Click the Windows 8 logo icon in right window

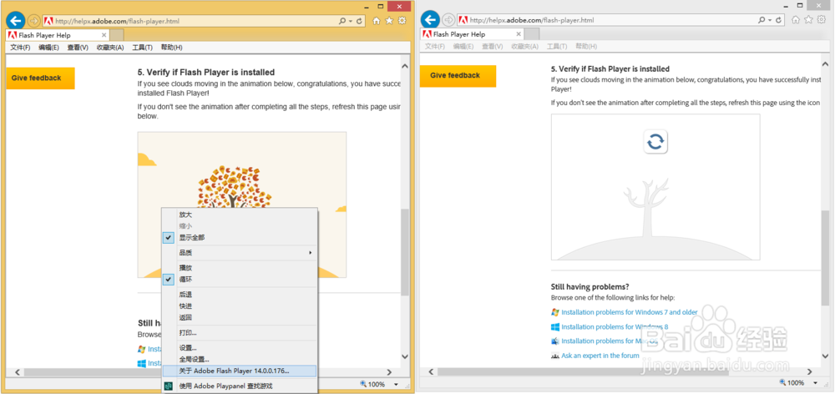click(555, 326)
